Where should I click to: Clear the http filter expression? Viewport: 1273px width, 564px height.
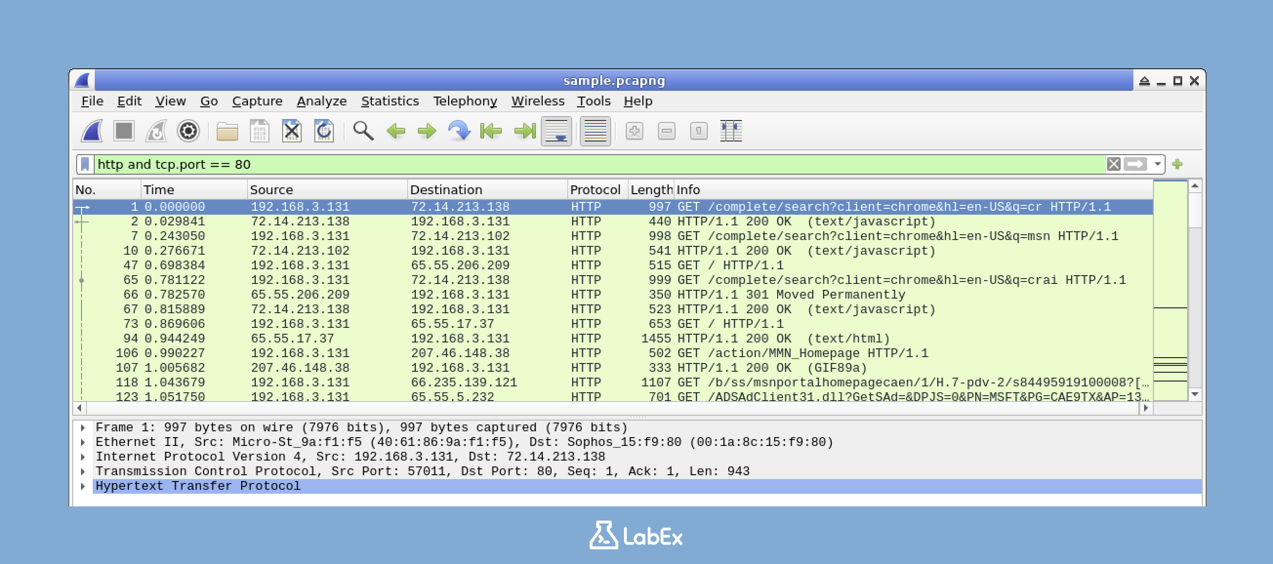[x=1115, y=164]
